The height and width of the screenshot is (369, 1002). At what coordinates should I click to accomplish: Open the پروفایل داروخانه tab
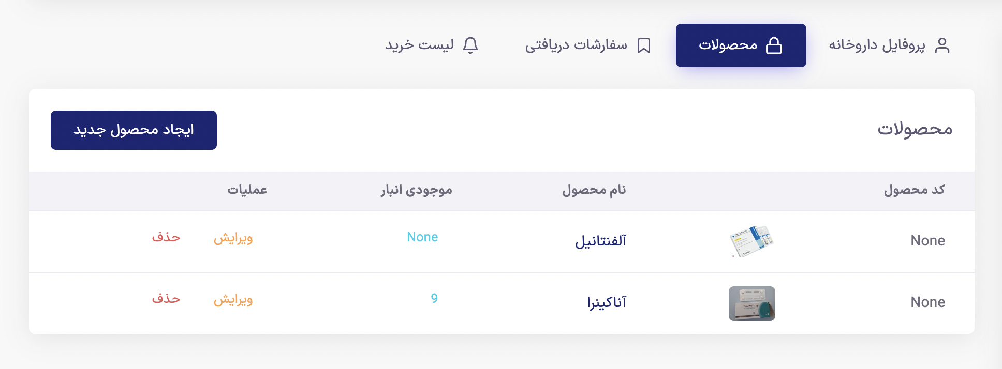pyautogui.click(x=889, y=45)
